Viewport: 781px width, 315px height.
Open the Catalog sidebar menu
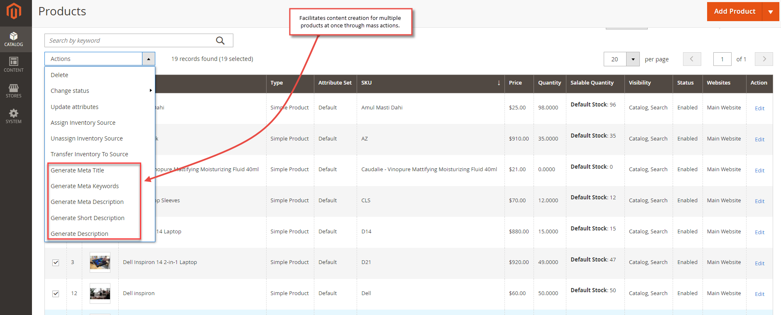tap(14, 39)
